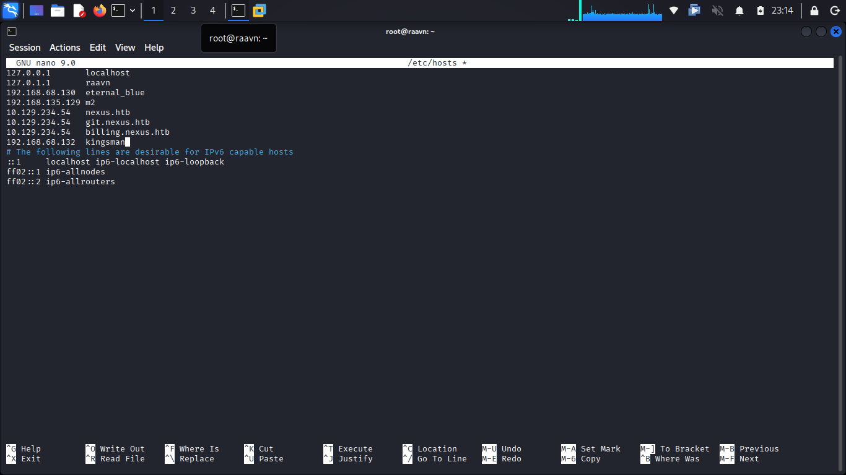
Task: Open the Kali dragon applications menu
Action: click(11, 11)
